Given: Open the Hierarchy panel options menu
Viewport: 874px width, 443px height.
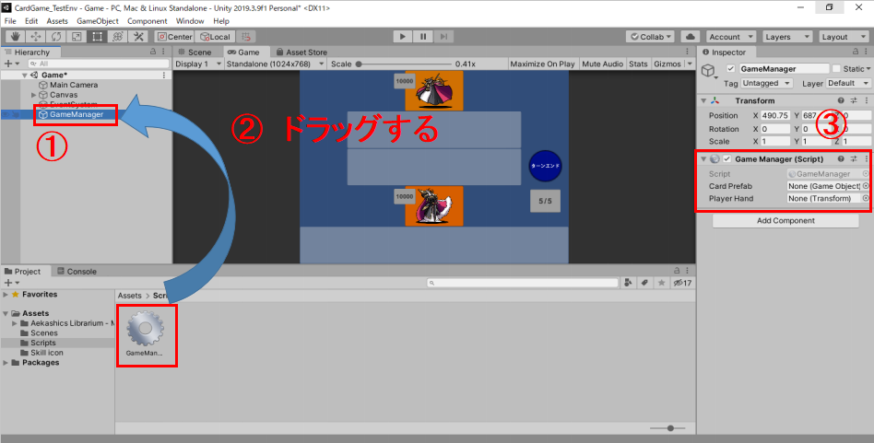Looking at the screenshot, I should point(164,52).
